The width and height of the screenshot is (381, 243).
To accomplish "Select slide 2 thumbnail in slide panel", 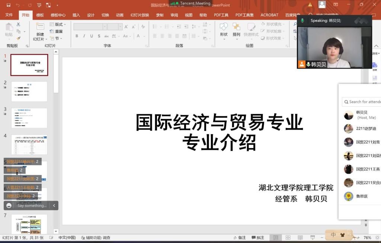I will click(x=29, y=91).
